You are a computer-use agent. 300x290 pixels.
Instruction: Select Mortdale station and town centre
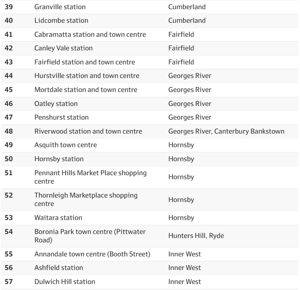pyautogui.click(x=86, y=90)
